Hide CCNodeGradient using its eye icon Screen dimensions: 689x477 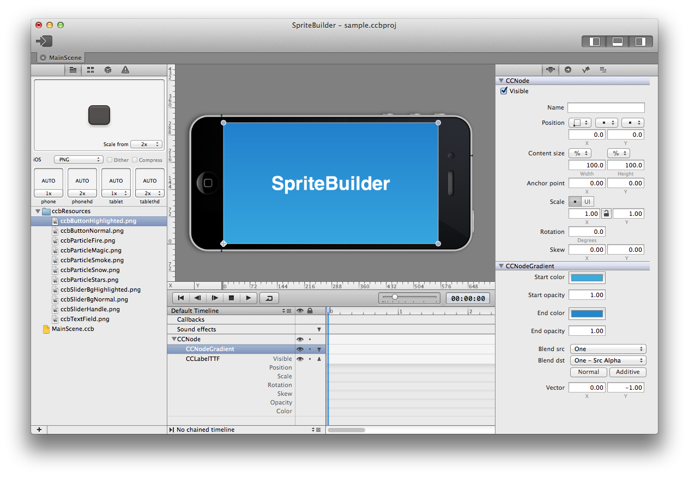point(300,349)
